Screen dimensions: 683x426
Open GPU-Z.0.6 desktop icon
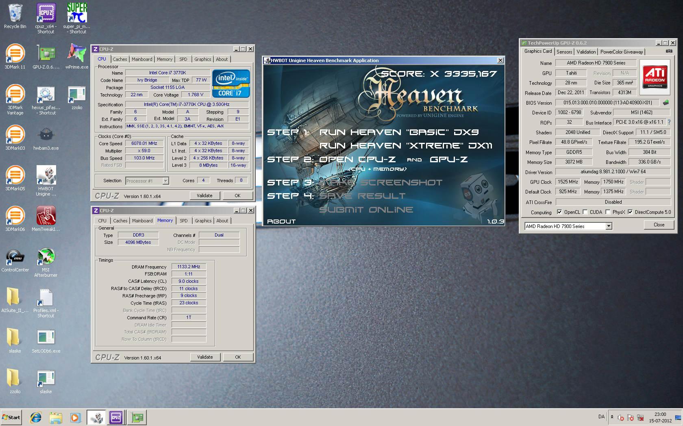(x=46, y=57)
